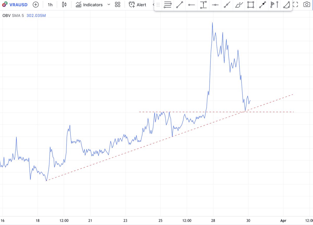The image size is (313, 225).
Task: Click the plus icon to compare or add symbol
Action: [35, 5]
